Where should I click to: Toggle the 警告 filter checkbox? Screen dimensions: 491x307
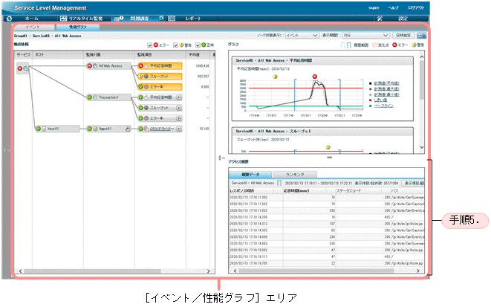175,45
